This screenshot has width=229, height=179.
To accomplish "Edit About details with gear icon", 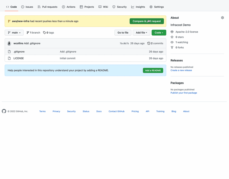I will [222, 18].
